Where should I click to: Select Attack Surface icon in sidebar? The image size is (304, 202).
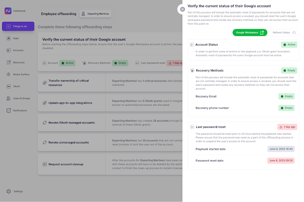[9, 74]
